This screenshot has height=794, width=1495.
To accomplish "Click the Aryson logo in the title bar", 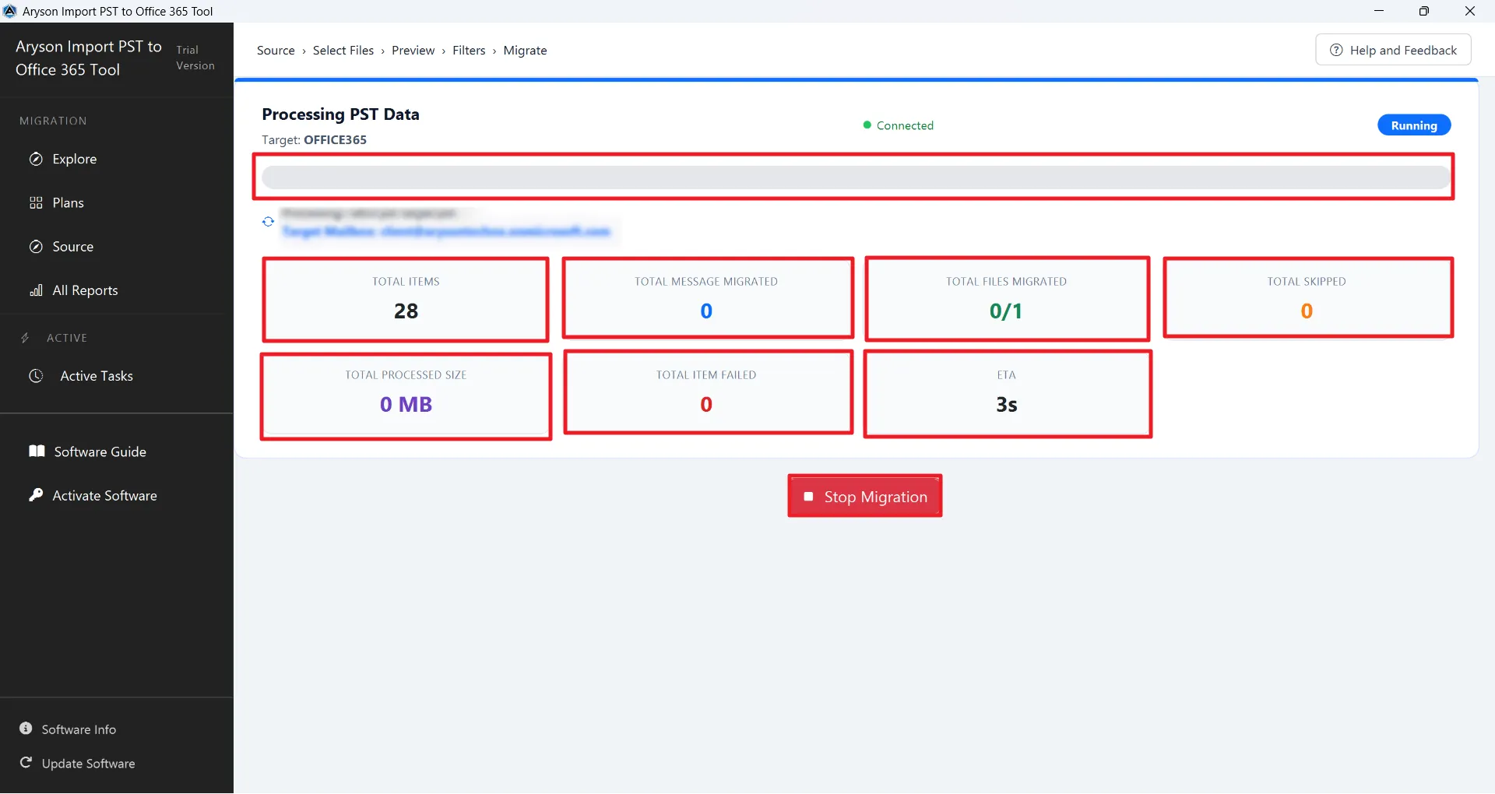I will click(x=10, y=11).
